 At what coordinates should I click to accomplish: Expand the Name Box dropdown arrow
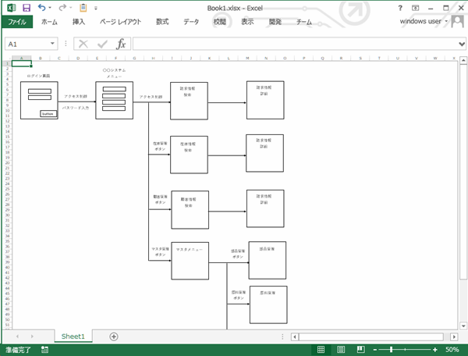[52, 44]
